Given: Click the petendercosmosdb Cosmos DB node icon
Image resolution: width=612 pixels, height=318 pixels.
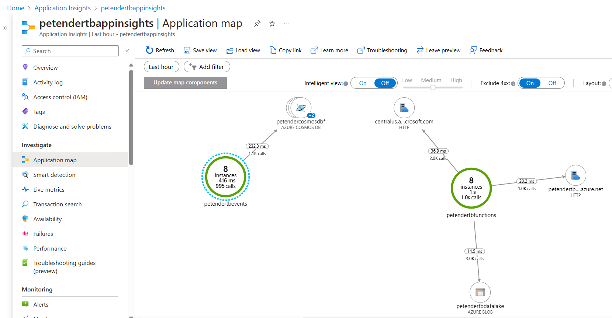Looking at the screenshot, I should tap(301, 108).
